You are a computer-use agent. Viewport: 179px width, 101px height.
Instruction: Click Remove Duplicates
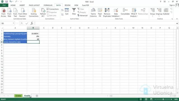(107, 12)
